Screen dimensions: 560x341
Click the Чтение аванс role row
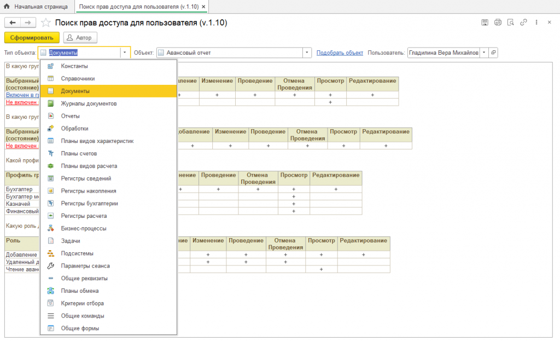point(22,269)
